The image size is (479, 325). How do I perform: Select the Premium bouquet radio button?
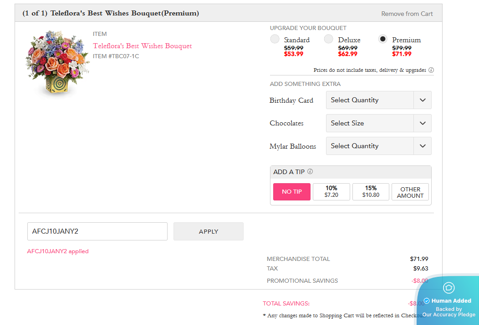(383, 39)
